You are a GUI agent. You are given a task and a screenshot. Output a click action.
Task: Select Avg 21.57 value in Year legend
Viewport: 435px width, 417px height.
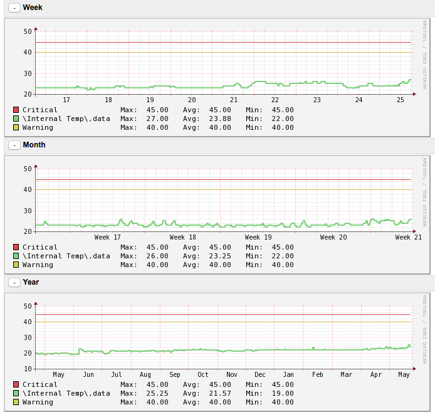(220, 394)
